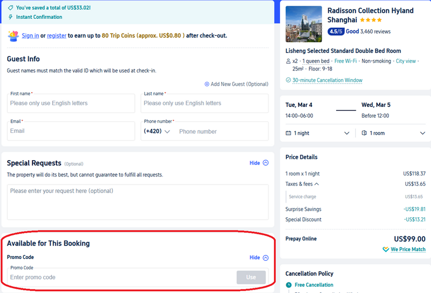Open the 1 room quantity dropdown
This screenshot has height=293, width=431.
coord(422,133)
